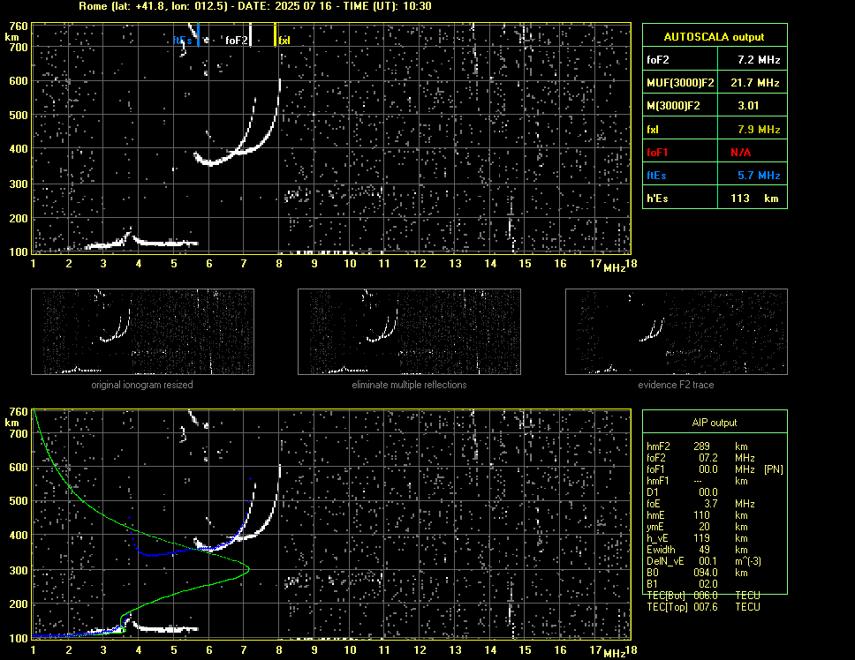Click the 'AUTOSCALA output' table title
The width and height of the screenshot is (855, 660).
coord(714,37)
